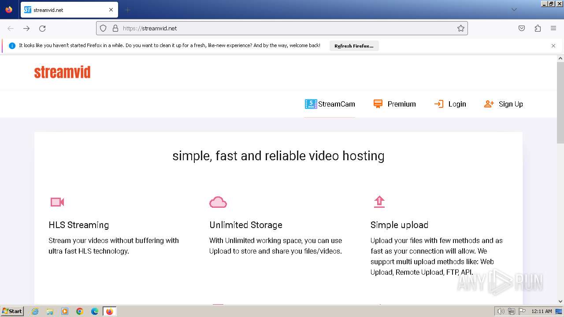This screenshot has height=317, width=564.
Task: Click the Firefox View icon
Action: click(9, 9)
